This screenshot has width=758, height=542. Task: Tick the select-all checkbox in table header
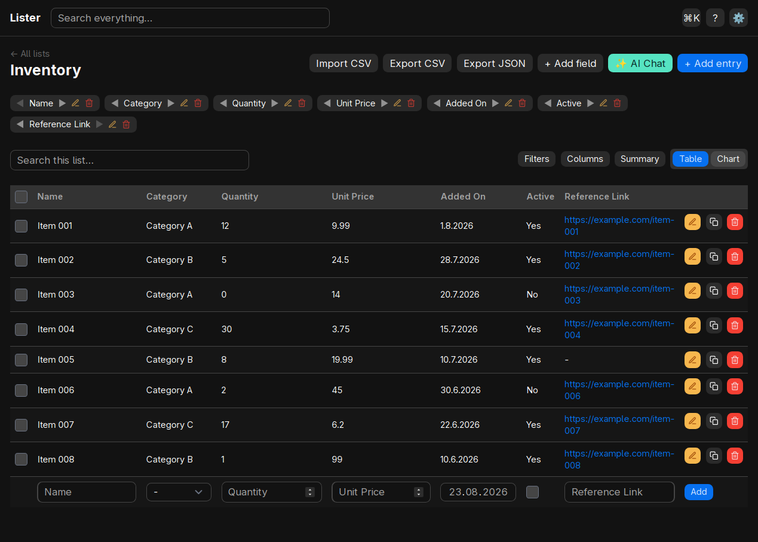[22, 197]
